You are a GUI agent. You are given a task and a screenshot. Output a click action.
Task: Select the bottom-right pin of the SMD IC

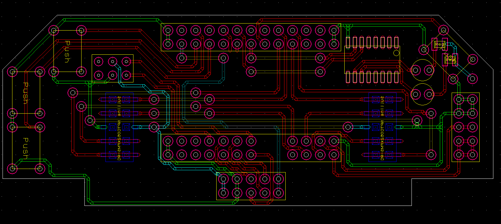pyautogui.click(x=397, y=77)
